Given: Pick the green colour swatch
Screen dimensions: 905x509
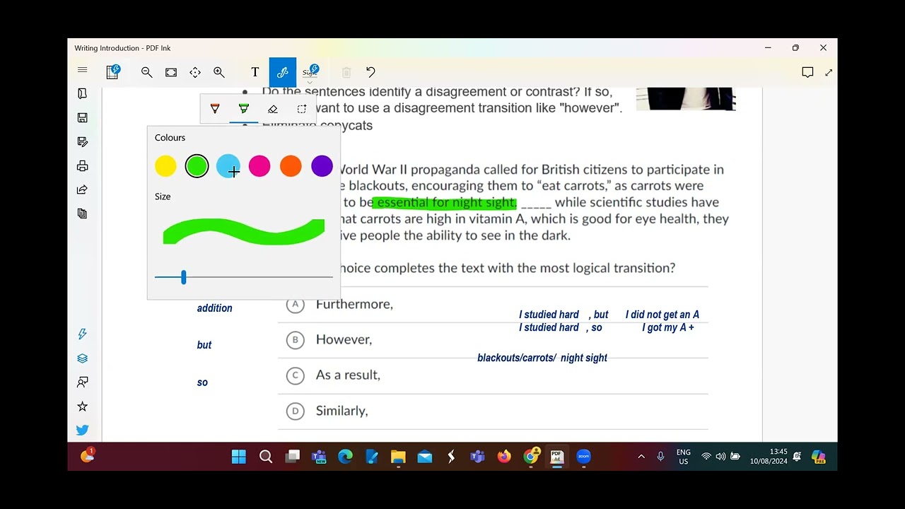Looking at the screenshot, I should tap(197, 166).
